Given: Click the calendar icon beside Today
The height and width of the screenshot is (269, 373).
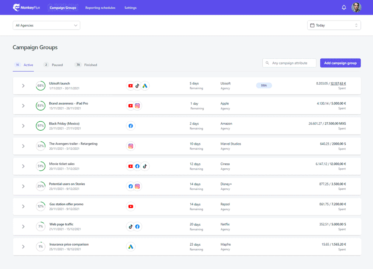Looking at the screenshot, I should click(x=312, y=25).
